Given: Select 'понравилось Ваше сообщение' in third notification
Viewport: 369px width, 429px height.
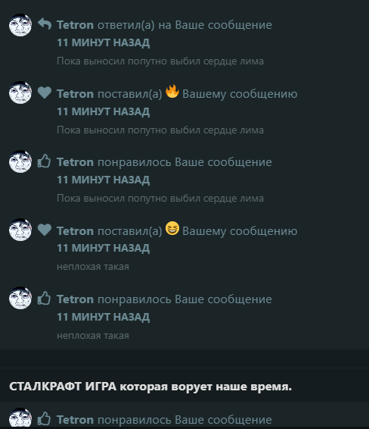Looking at the screenshot, I should (184, 162).
